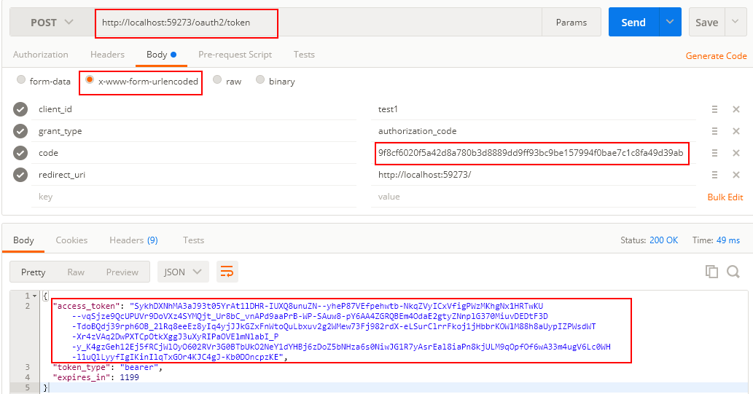Grab the reorder handle of client_id row

(714, 109)
